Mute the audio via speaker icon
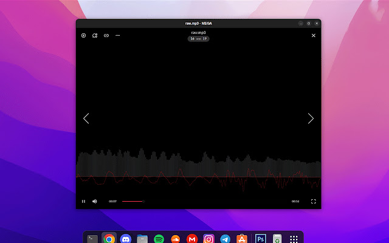The width and height of the screenshot is (389, 243). 95,201
